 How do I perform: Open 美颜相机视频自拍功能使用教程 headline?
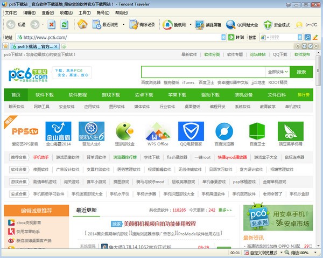pyautogui.click(x=160, y=224)
